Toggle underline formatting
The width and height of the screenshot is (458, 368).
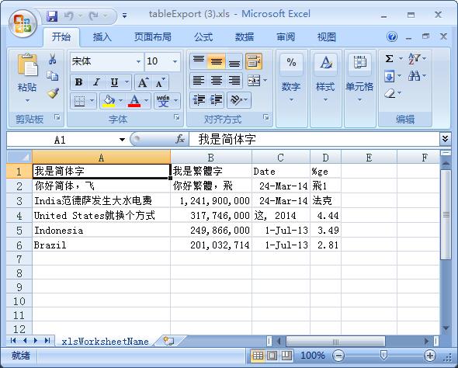[114, 82]
